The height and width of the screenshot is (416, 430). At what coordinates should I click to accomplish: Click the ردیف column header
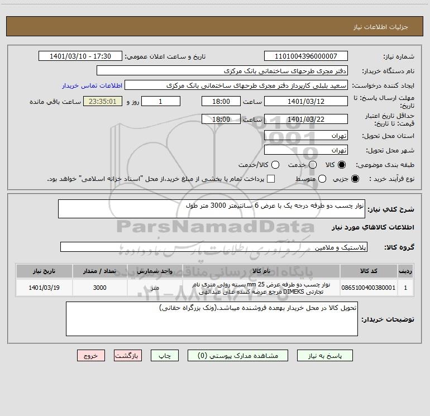point(405,271)
